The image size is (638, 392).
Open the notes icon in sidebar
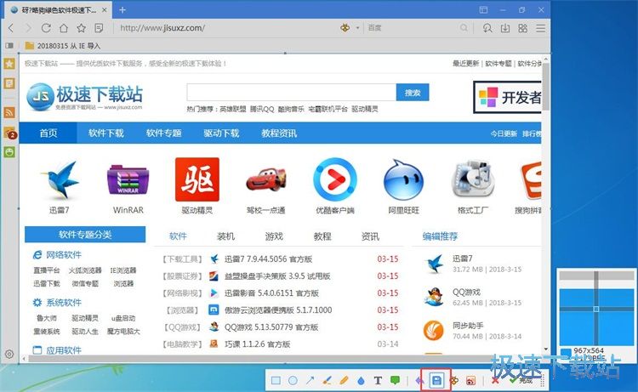(9, 83)
